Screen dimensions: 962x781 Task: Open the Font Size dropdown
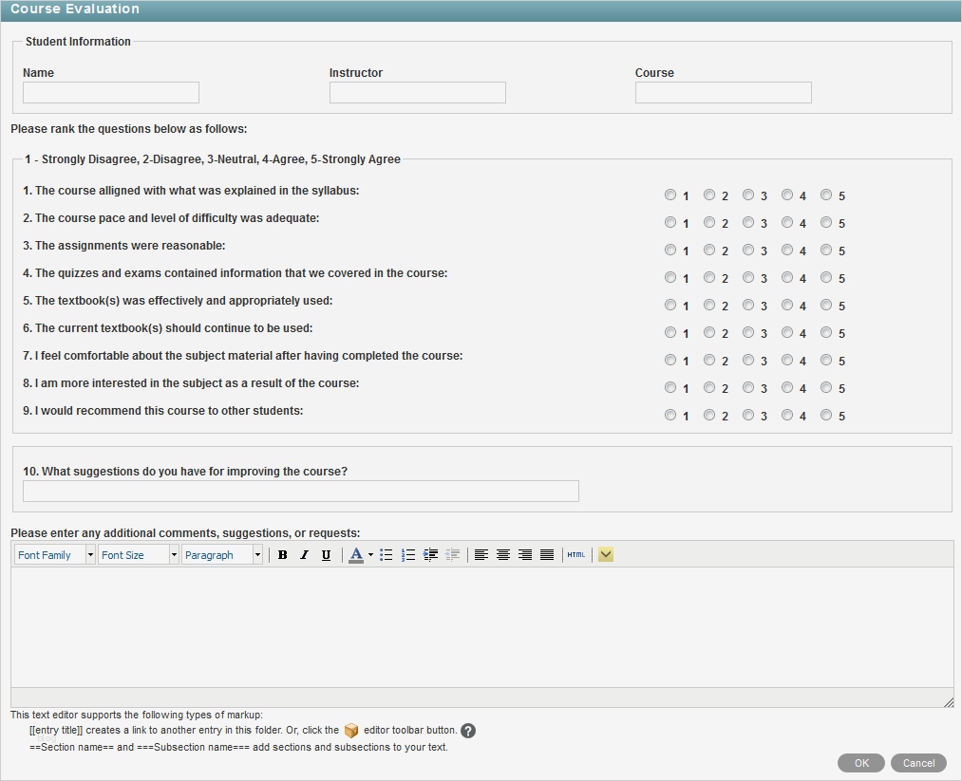click(138, 555)
